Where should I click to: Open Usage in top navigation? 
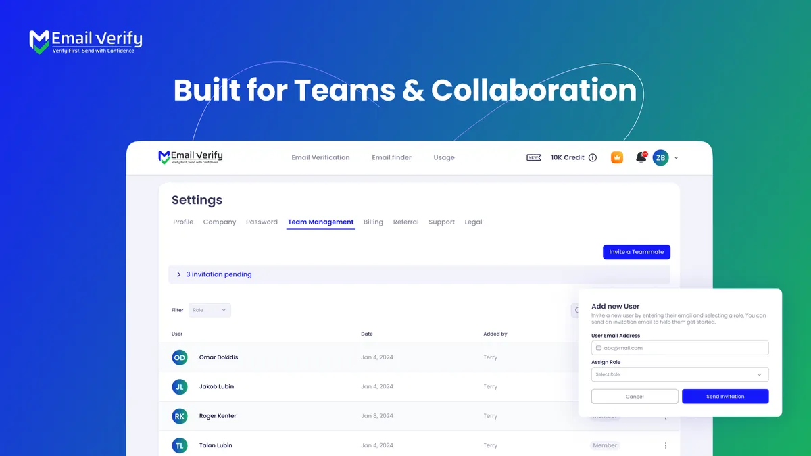pyautogui.click(x=444, y=158)
